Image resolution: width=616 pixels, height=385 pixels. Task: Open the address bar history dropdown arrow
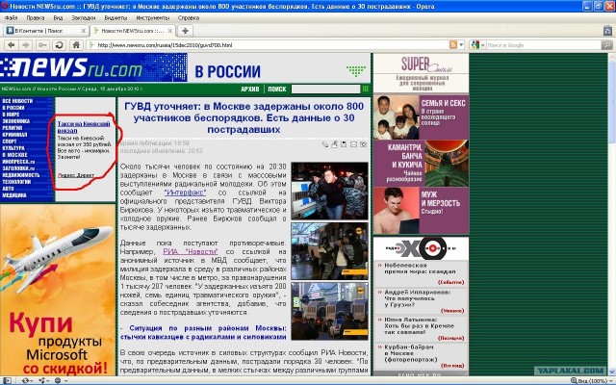point(462,45)
